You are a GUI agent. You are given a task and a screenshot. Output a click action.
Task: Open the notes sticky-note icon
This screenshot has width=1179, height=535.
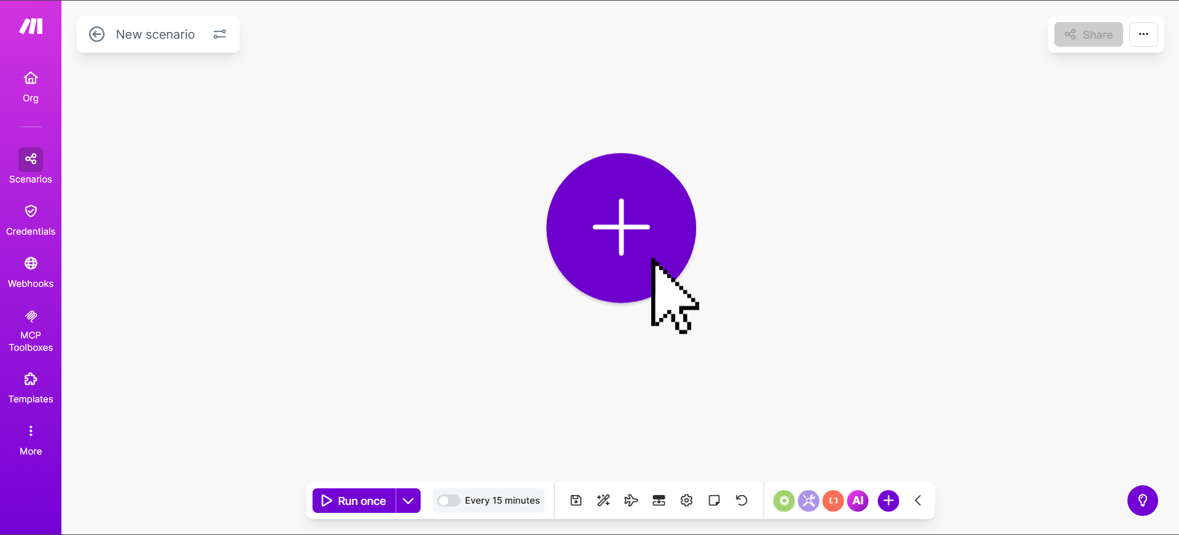(x=714, y=501)
